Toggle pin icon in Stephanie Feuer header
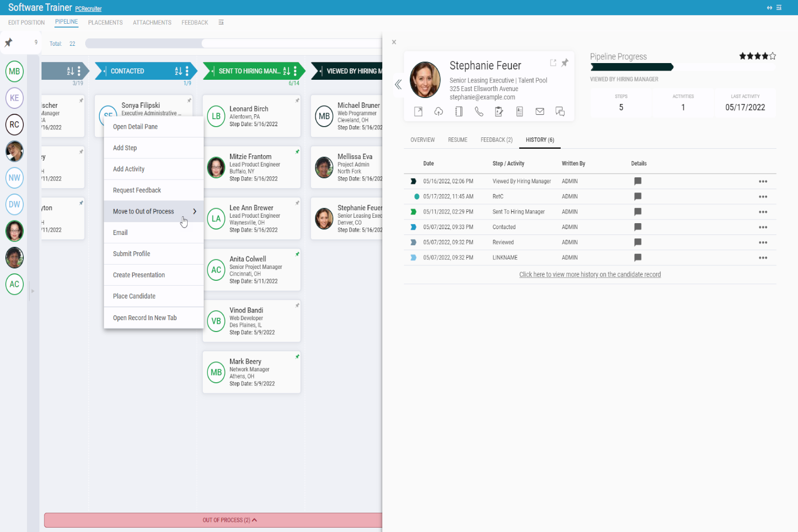The height and width of the screenshot is (532, 798). click(565, 63)
